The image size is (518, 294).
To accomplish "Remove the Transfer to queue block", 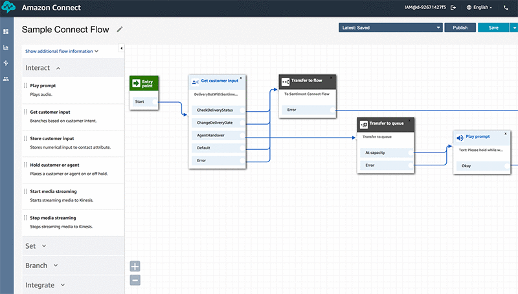I will [x=409, y=121].
